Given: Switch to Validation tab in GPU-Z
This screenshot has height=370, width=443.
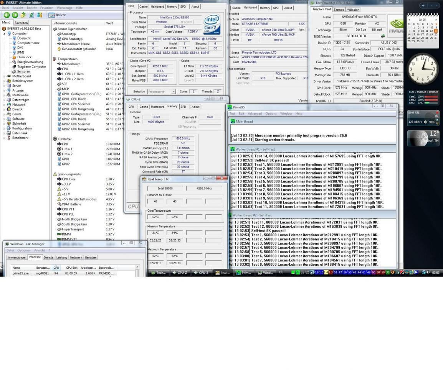Looking at the screenshot, I should point(353,10).
